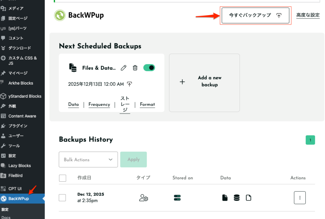Select BackWPup in the admin sidebar
This screenshot has height=219, width=325.
pyautogui.click(x=19, y=199)
